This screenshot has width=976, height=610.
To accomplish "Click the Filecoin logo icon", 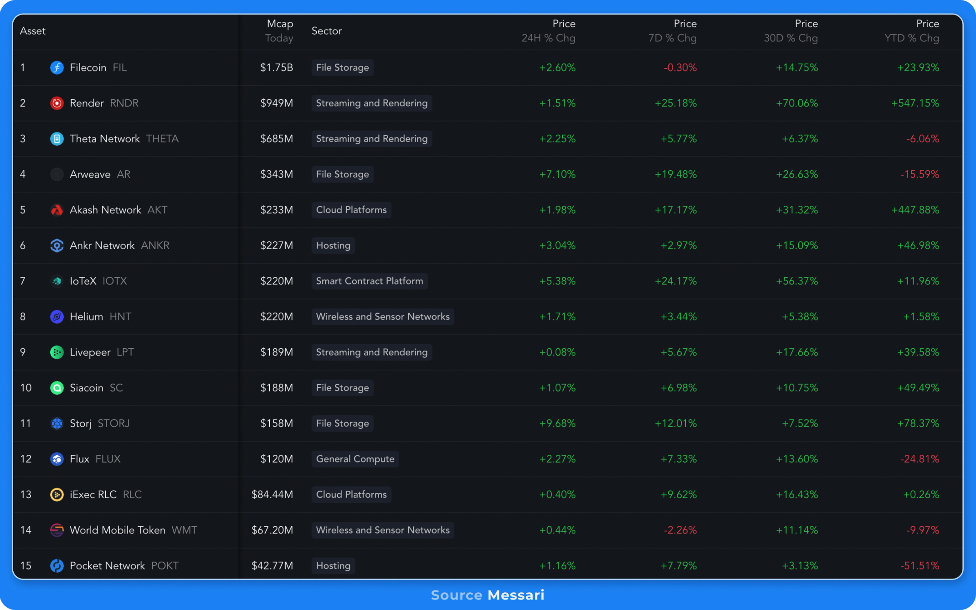I will coord(57,68).
